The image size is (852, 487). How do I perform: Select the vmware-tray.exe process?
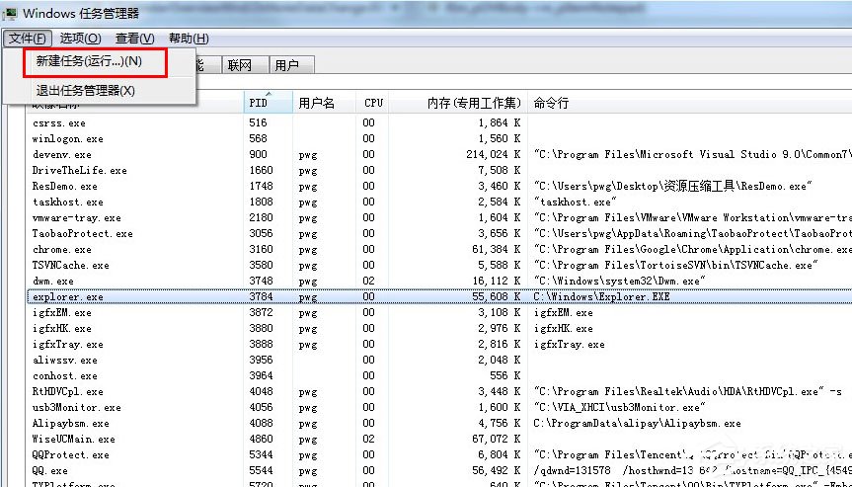pos(439,218)
